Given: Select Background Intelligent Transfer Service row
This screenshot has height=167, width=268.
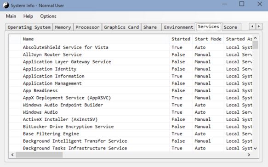Looking at the screenshot, I should (131, 141).
